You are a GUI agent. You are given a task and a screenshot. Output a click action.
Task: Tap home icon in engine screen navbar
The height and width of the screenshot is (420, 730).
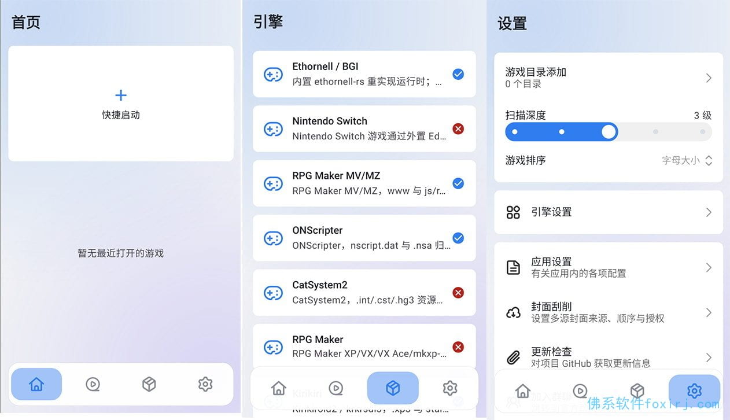tap(279, 388)
